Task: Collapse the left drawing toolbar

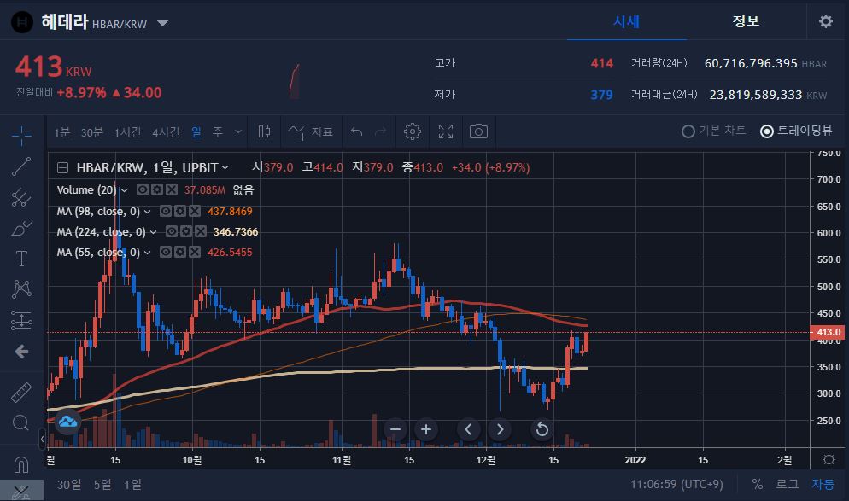Action: (42, 439)
